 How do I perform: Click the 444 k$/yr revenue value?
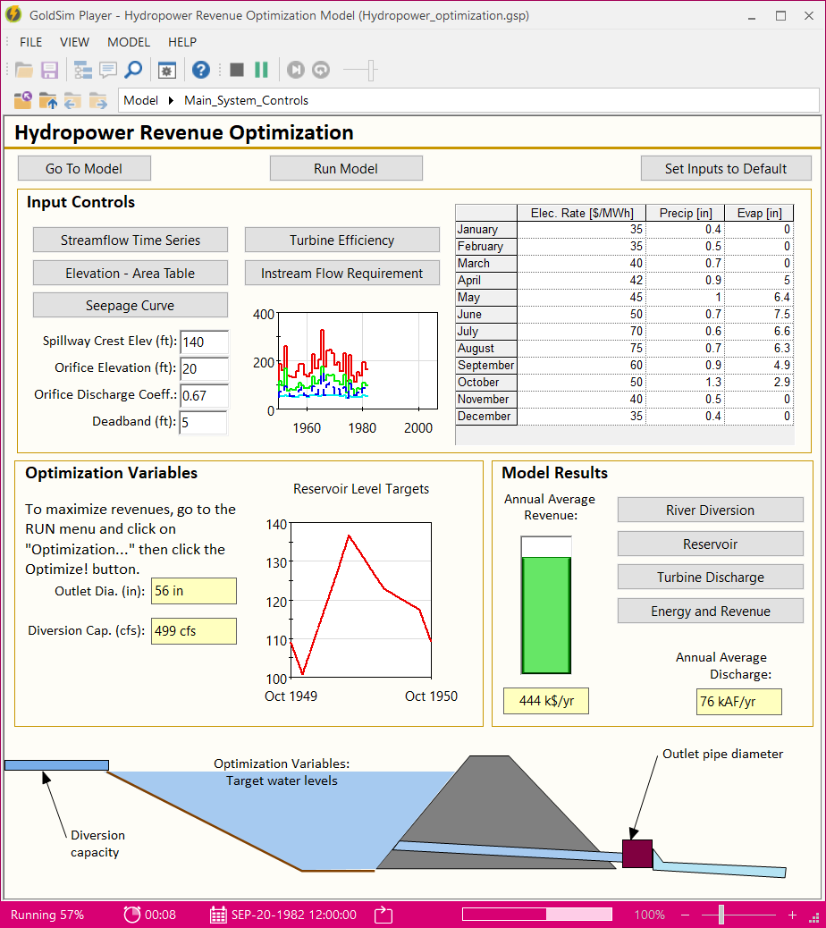click(x=546, y=701)
